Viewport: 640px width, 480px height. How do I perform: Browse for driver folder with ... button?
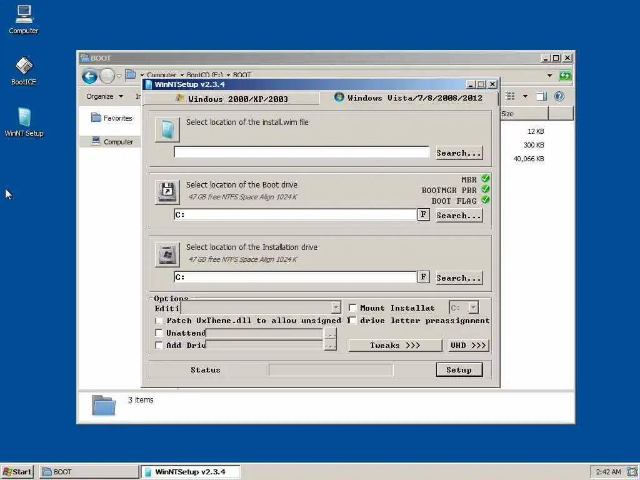330,345
